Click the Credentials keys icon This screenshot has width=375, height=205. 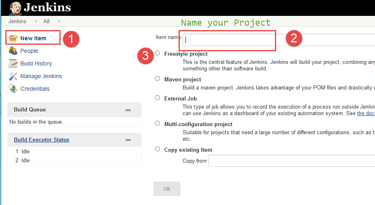click(x=13, y=89)
